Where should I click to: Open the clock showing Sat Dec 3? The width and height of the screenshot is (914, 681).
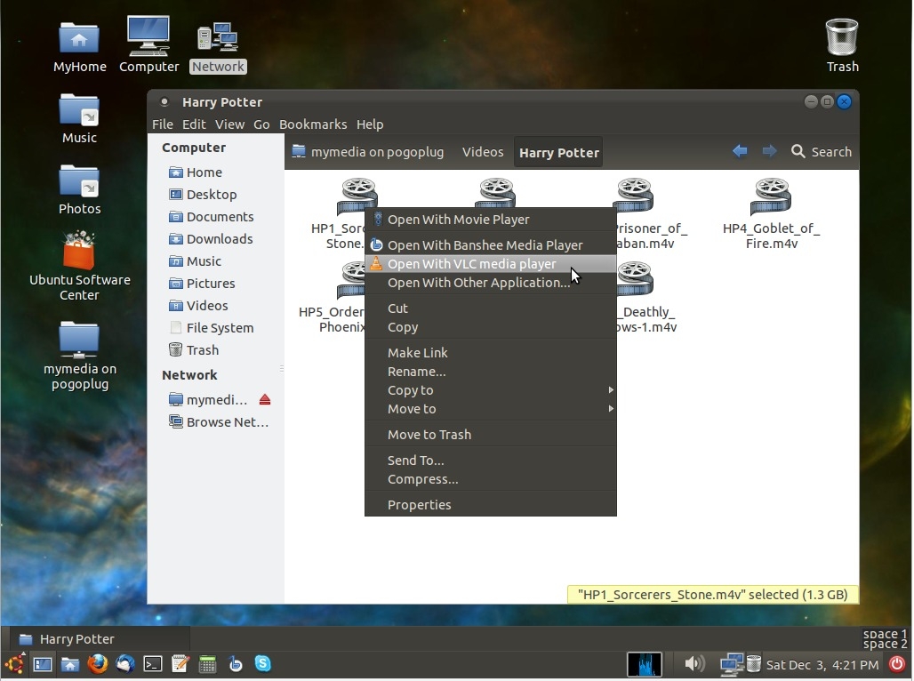822,664
